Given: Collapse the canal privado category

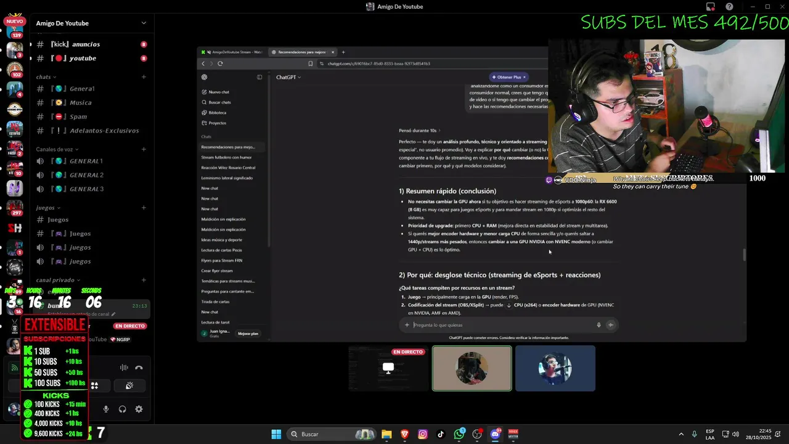Looking at the screenshot, I should (58, 280).
